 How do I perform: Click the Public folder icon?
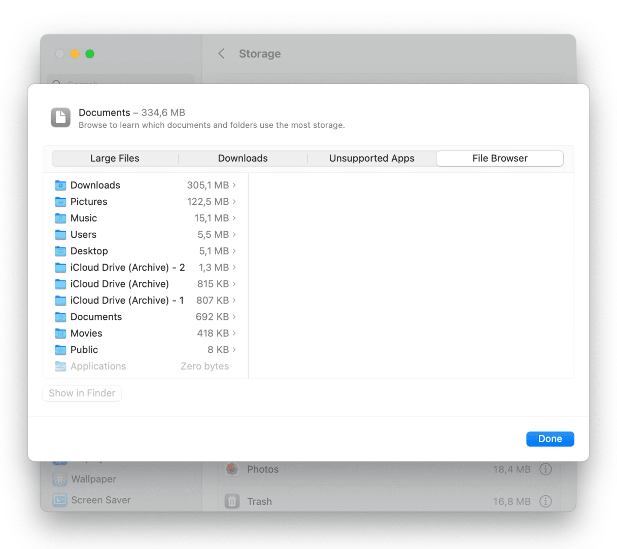coord(60,350)
